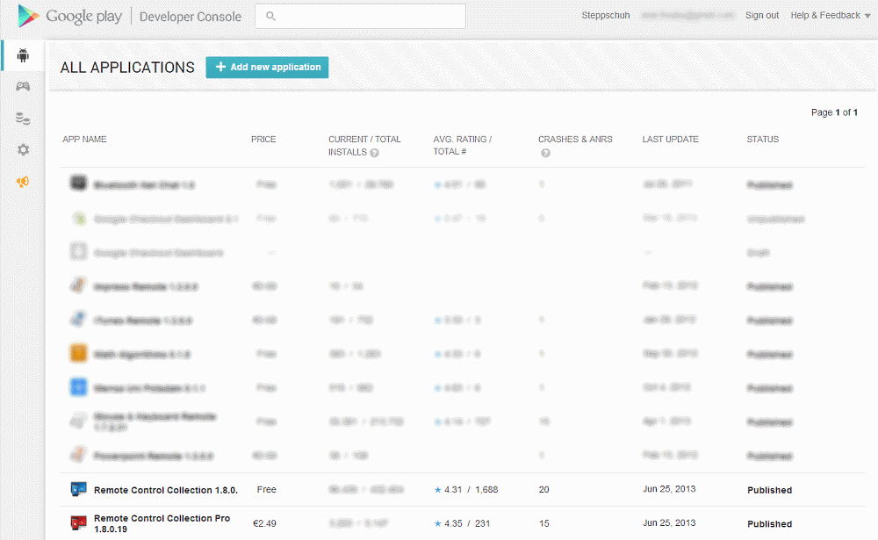Click ALL APPLICATIONS heading
Image resolution: width=878 pixels, height=540 pixels.
(127, 68)
